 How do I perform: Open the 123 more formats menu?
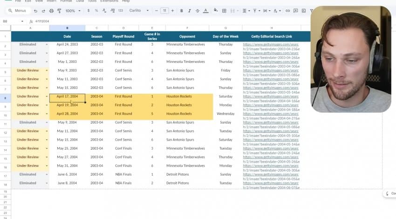pos(121,11)
